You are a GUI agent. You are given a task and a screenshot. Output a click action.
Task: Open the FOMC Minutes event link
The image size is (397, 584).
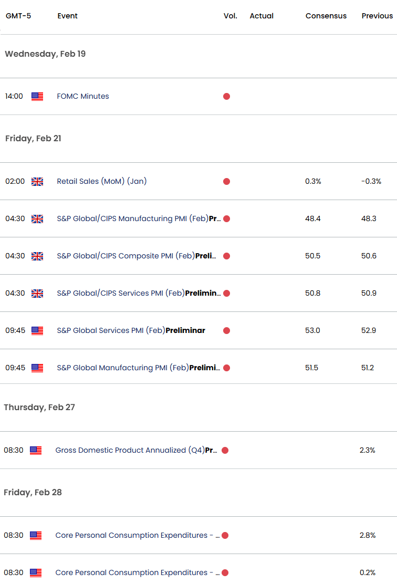coord(82,96)
